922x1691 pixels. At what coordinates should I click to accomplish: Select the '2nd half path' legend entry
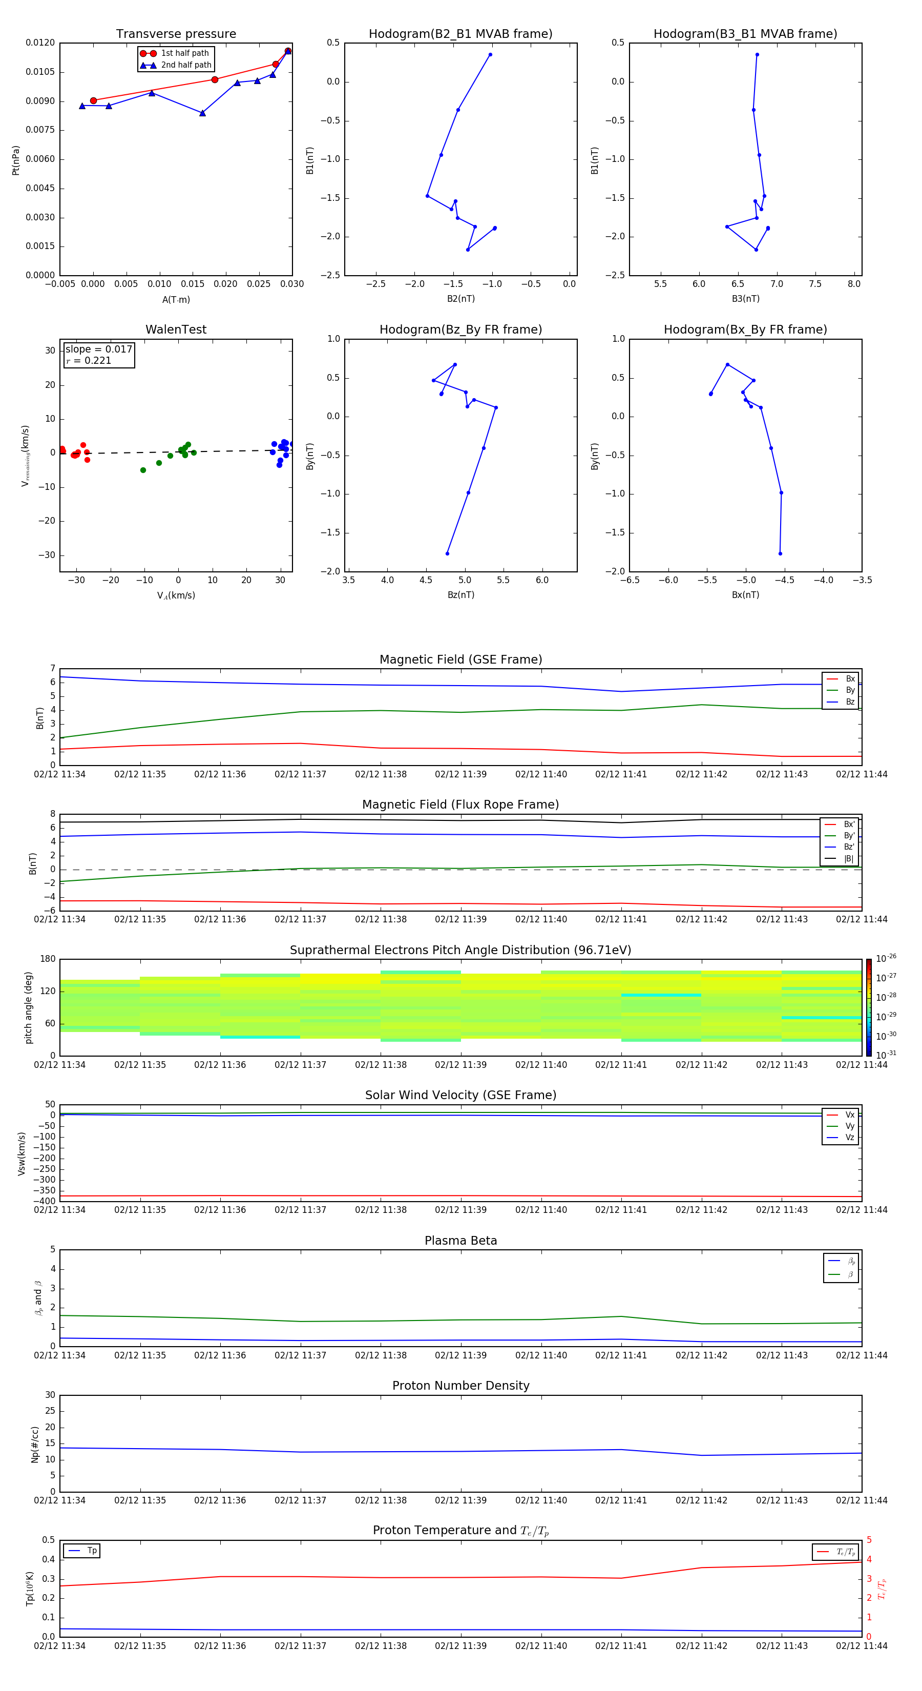(x=176, y=65)
